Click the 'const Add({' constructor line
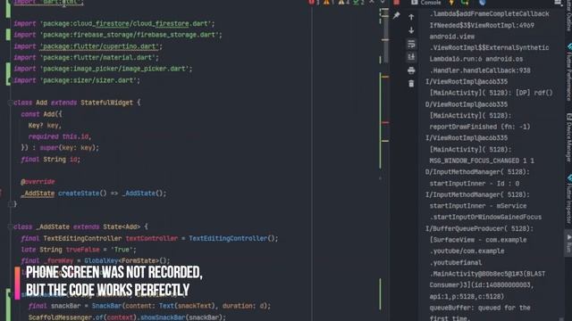 point(42,114)
